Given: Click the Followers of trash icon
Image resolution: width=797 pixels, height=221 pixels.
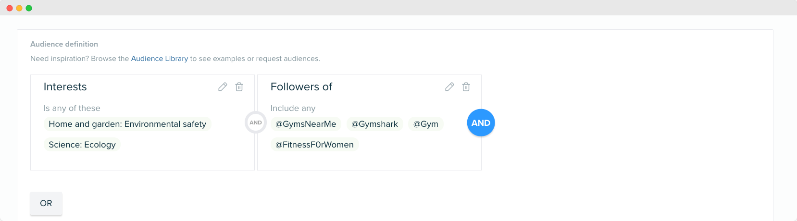Looking at the screenshot, I should tap(466, 87).
